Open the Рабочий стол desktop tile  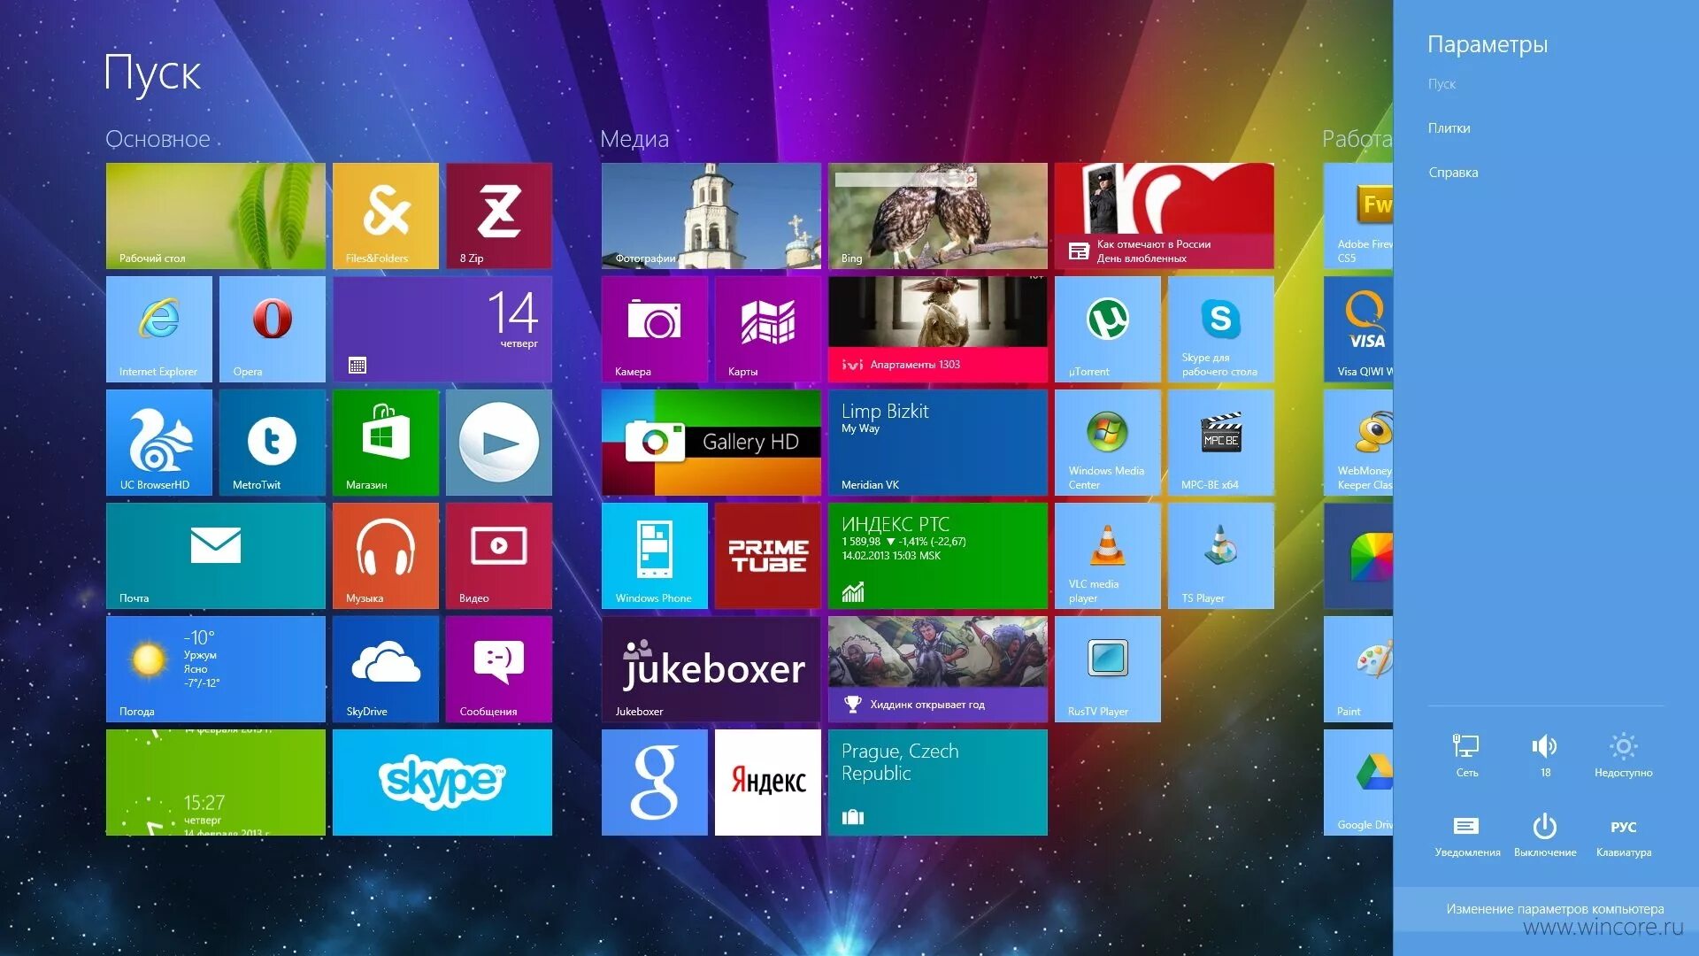tap(215, 216)
